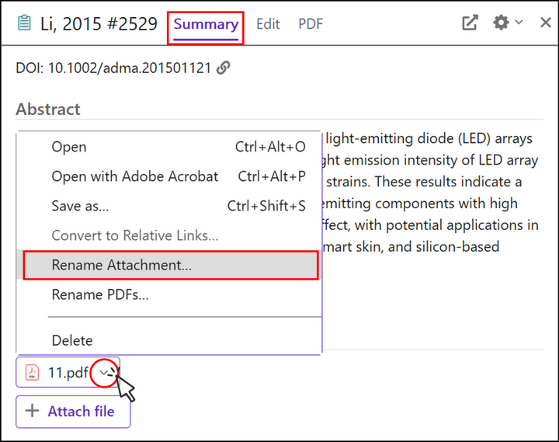Click the settings gear icon
This screenshot has height=442, width=559.
(x=501, y=23)
